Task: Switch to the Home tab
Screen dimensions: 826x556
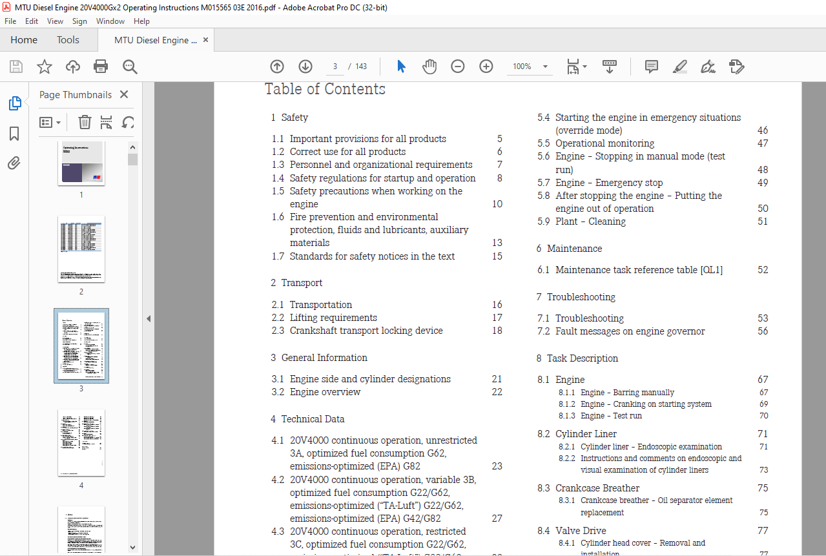Action: pyautogui.click(x=24, y=40)
